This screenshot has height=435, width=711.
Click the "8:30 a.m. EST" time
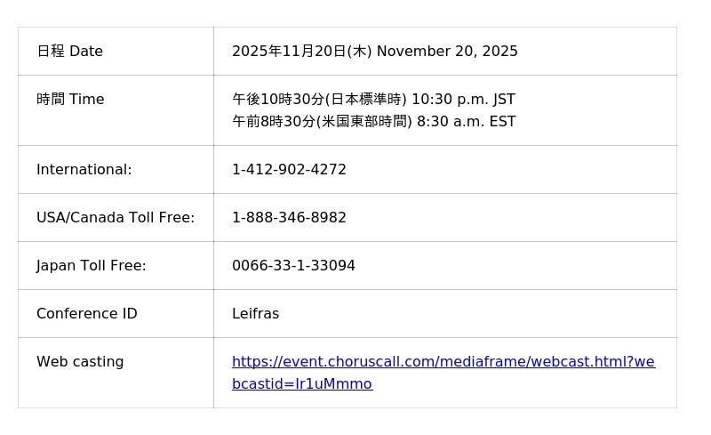tap(466, 122)
